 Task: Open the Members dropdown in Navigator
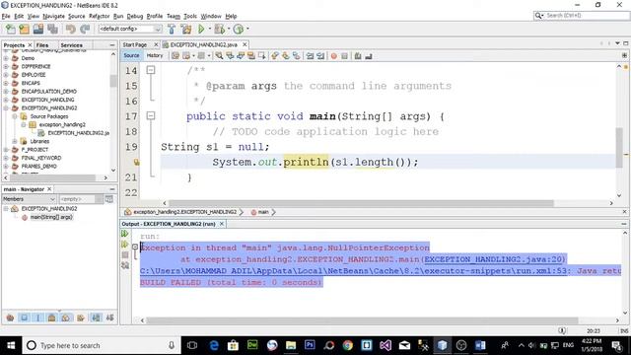29,199
